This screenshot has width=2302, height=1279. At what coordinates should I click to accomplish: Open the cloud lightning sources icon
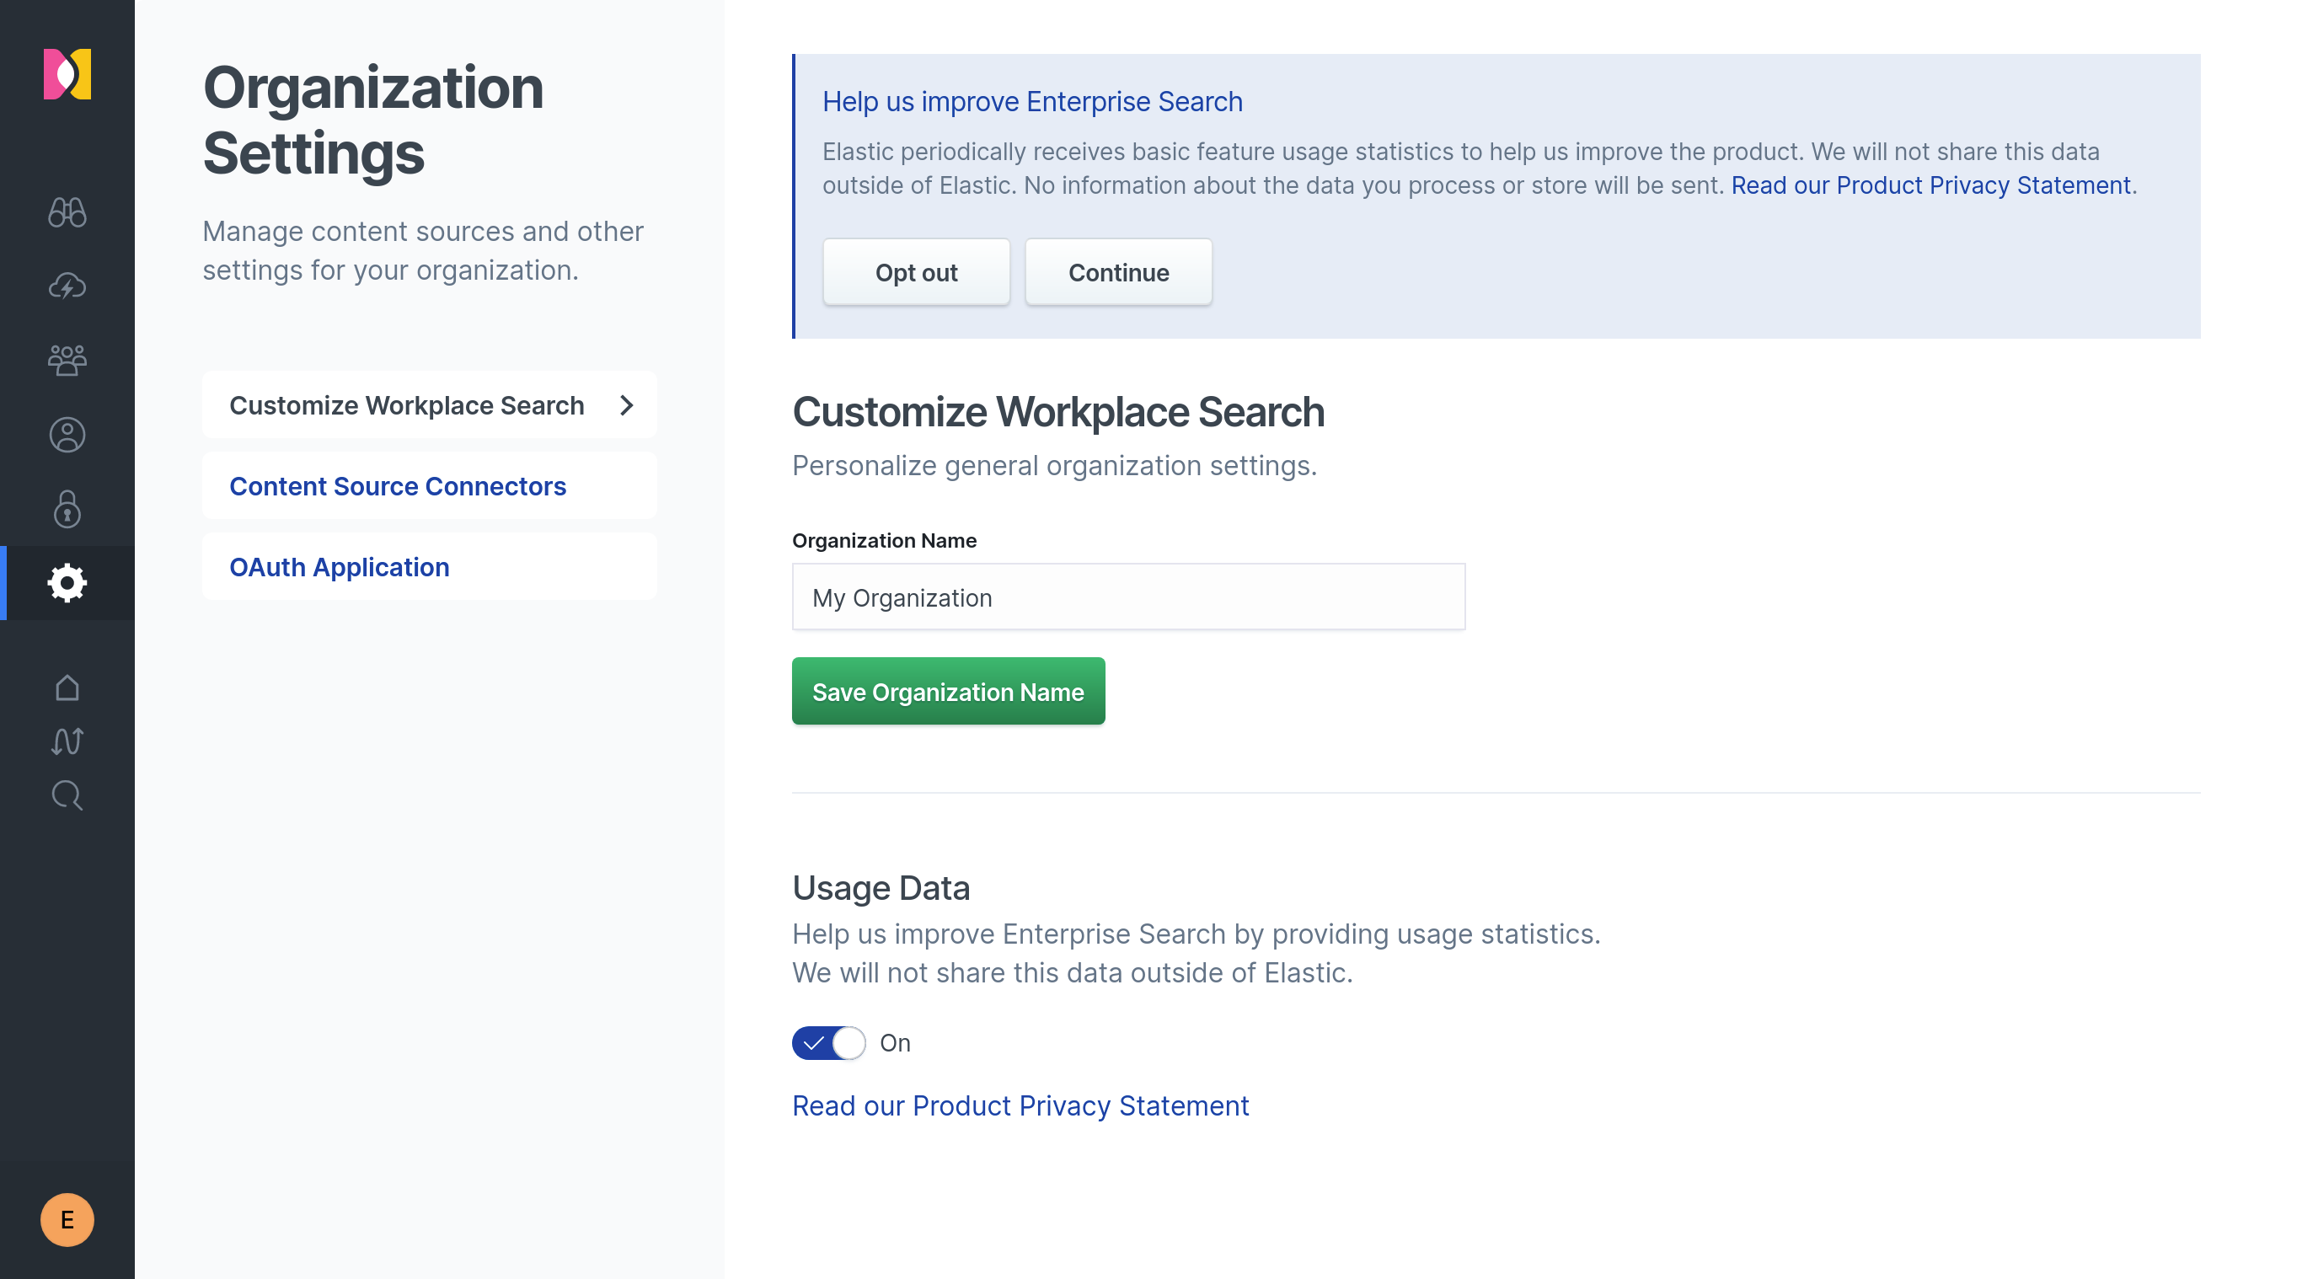[x=67, y=286]
